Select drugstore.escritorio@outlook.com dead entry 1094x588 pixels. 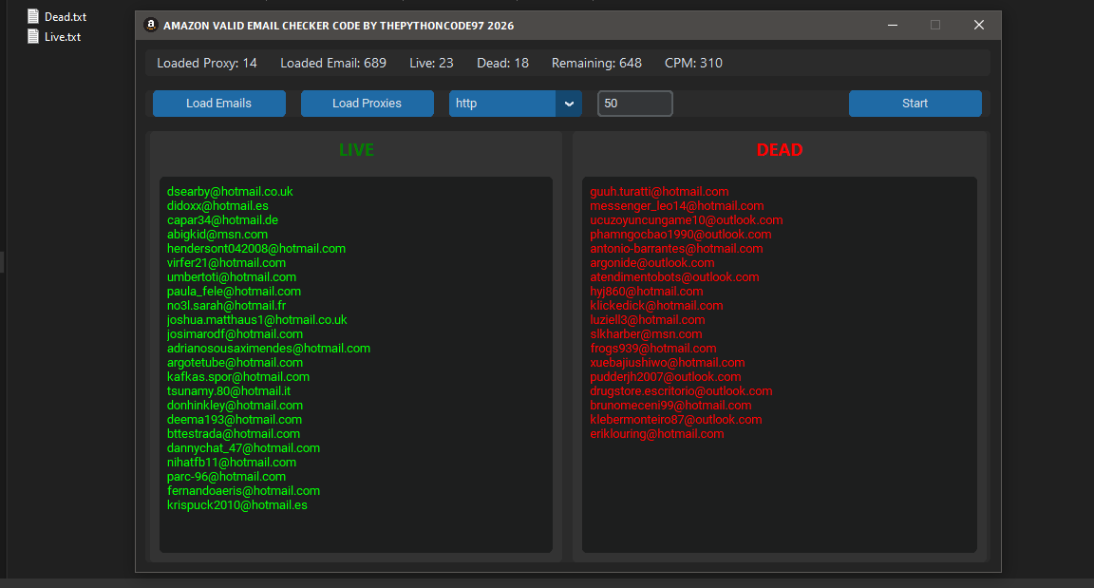[x=681, y=390]
